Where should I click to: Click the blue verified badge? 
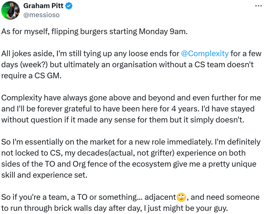tap(69, 6)
